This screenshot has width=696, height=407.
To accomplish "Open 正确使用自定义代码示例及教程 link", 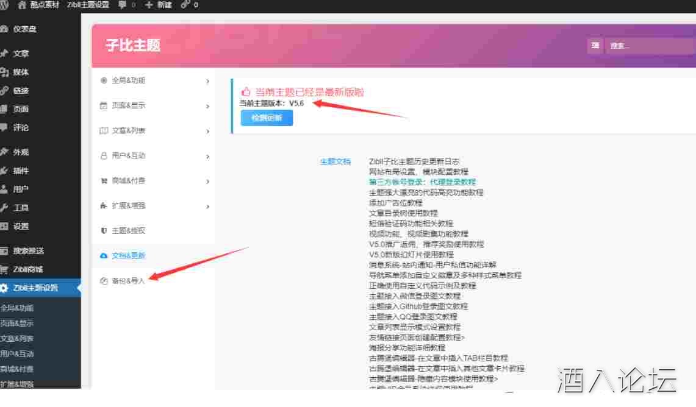I will point(422,286).
